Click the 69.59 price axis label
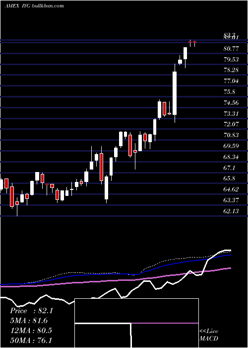This screenshot has height=348, width=248. (231, 146)
